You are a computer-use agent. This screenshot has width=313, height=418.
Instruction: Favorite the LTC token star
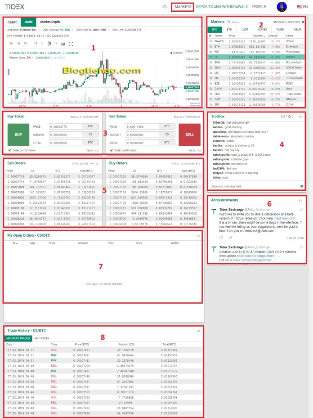[211, 73]
